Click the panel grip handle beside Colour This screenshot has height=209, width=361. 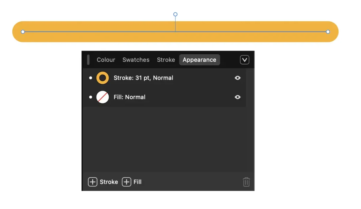[x=88, y=60]
